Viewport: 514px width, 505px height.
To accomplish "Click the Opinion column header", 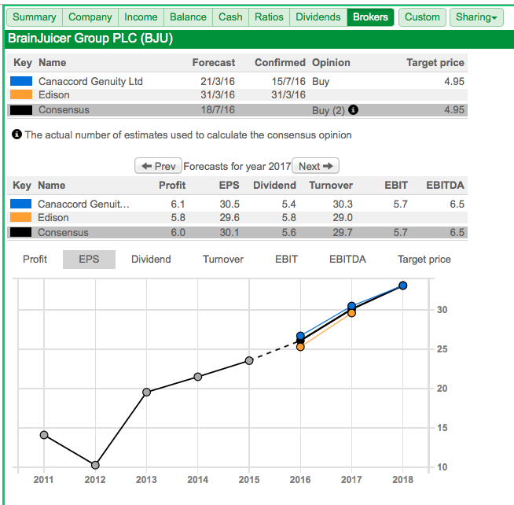I will (331, 62).
